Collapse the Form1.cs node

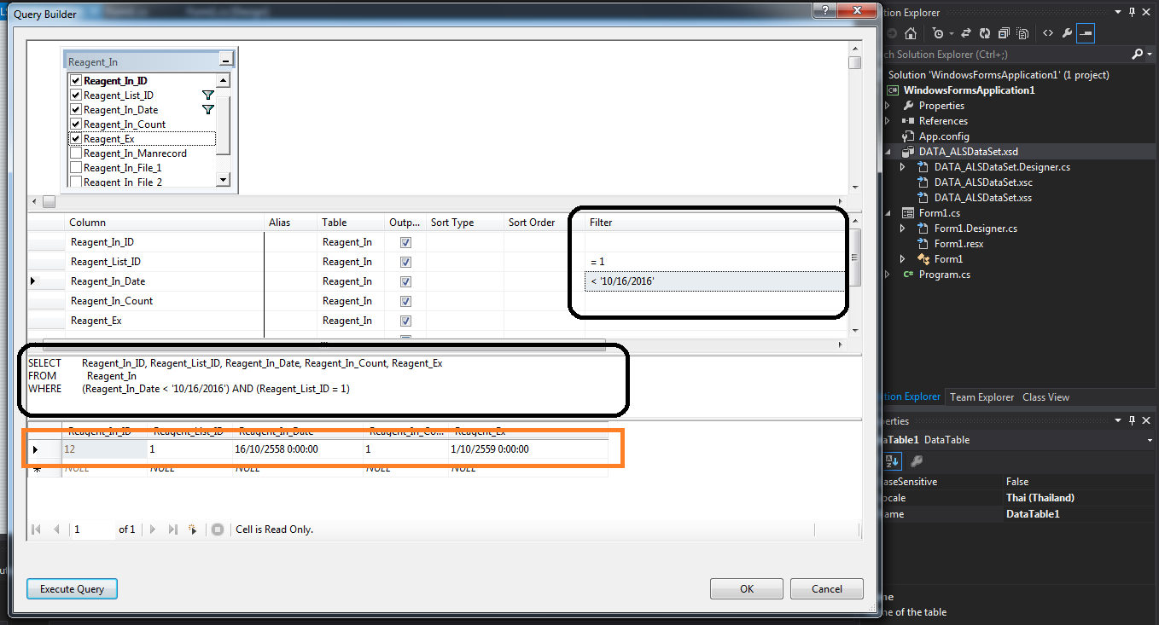point(888,213)
